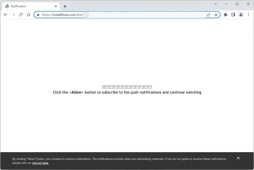The image size is (254, 170).
Task: Open the tab search chevron dropdown
Action: pyautogui.click(x=215, y=4)
